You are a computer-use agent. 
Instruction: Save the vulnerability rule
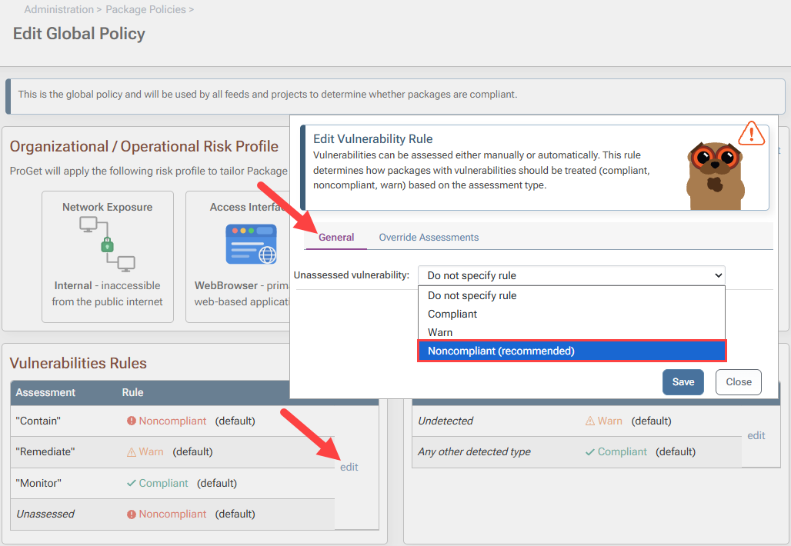[x=683, y=381]
